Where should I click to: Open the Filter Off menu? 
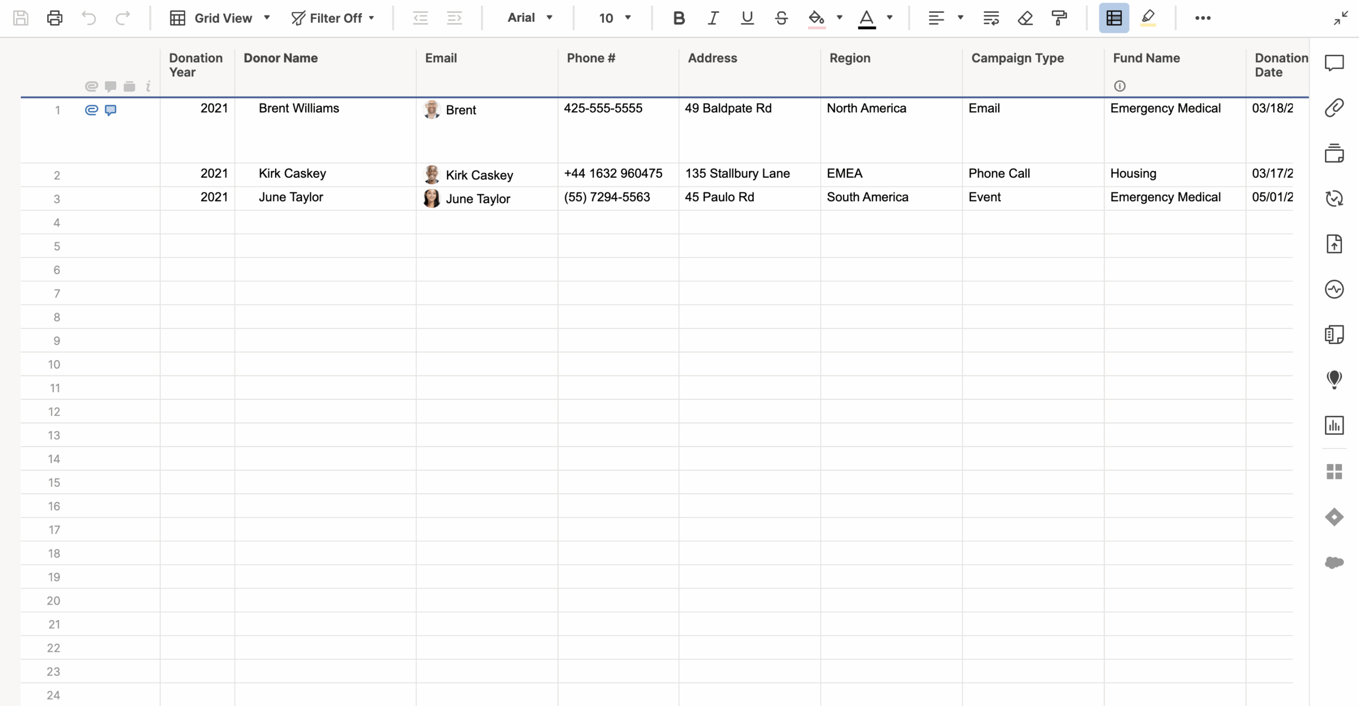pos(333,18)
